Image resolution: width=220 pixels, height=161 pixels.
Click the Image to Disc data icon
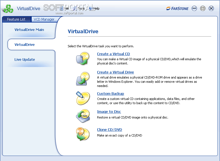[83, 116]
